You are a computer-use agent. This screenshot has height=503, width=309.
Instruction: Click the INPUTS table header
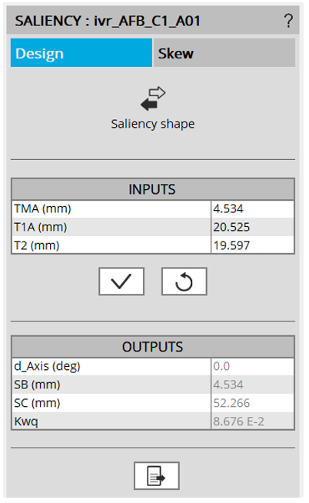pos(153,189)
